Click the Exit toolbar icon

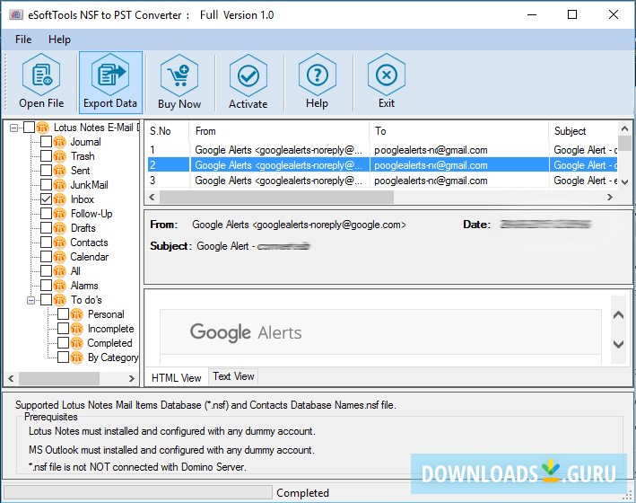(x=387, y=75)
